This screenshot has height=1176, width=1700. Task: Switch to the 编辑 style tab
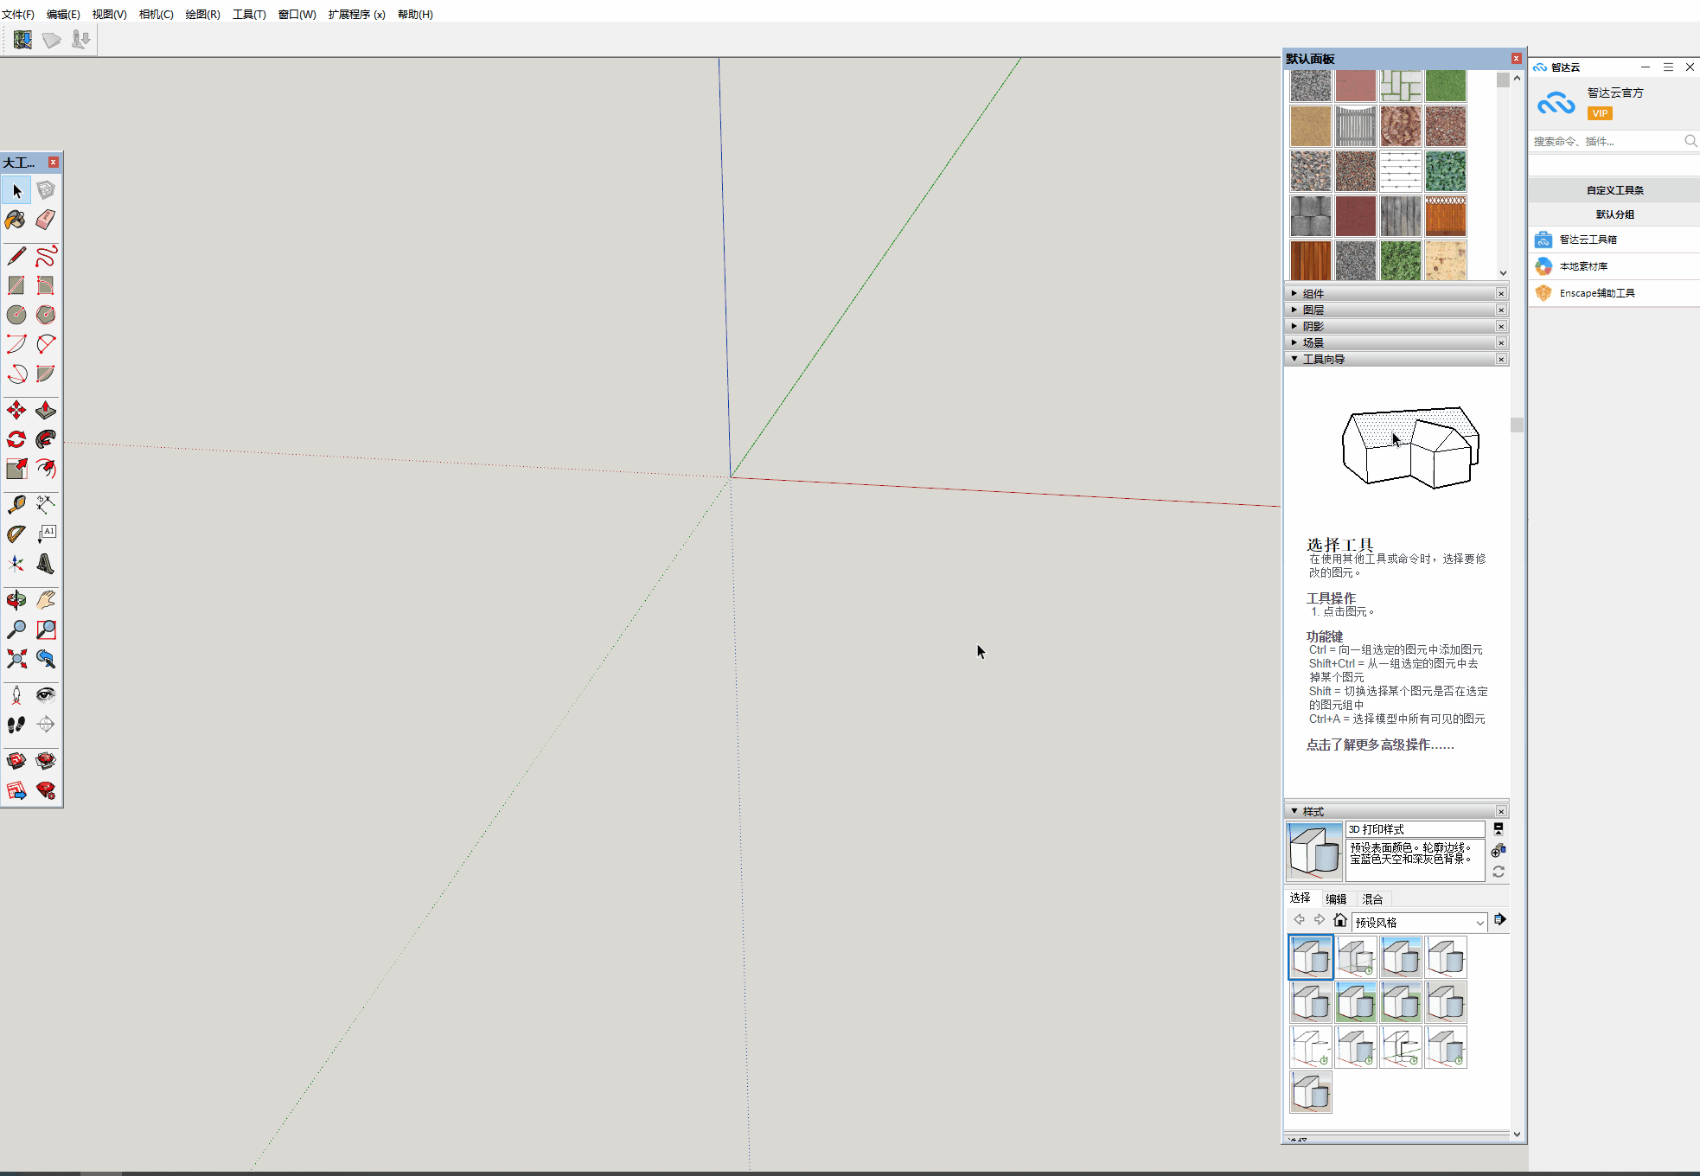coord(1336,899)
